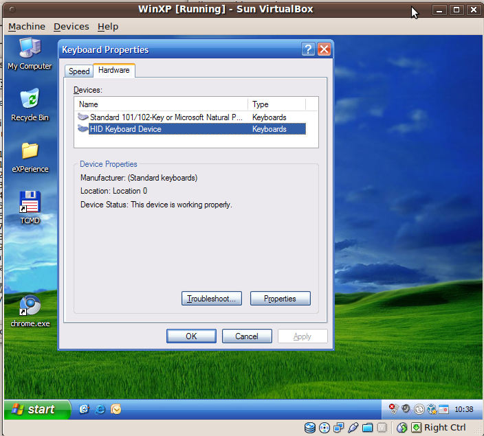
Task: Maximize the VirtualBox window
Action: 456,10
